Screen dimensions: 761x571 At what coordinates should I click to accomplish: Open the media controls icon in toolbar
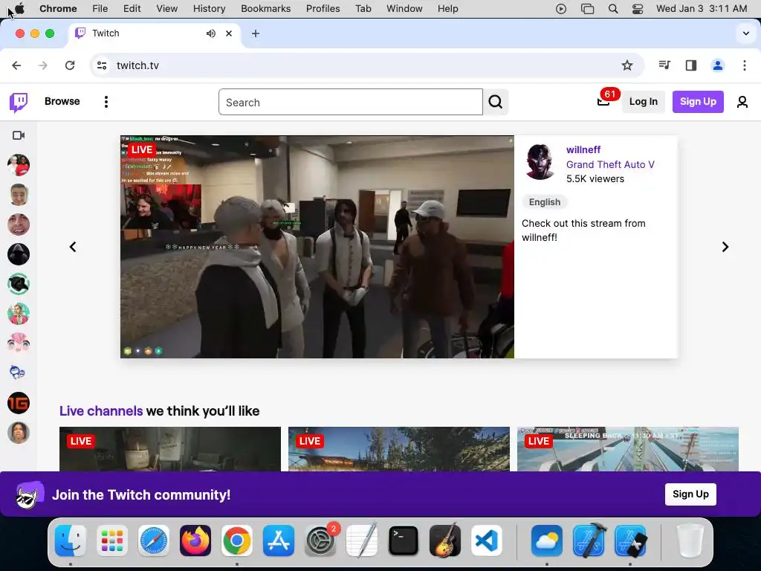[x=664, y=65]
